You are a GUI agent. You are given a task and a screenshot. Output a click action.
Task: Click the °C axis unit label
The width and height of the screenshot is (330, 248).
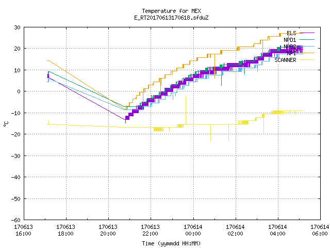(x=6, y=124)
